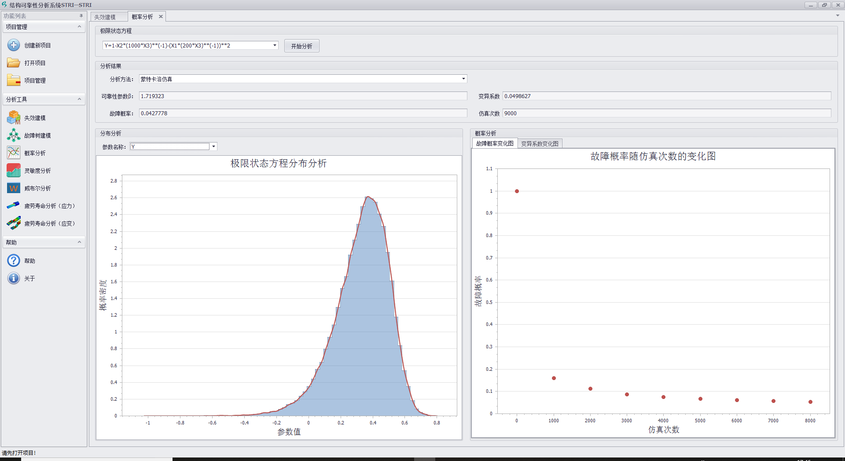Screen dimensions: 845x461
Task: Select the 失效建模 cube icon
Action: 14,118
